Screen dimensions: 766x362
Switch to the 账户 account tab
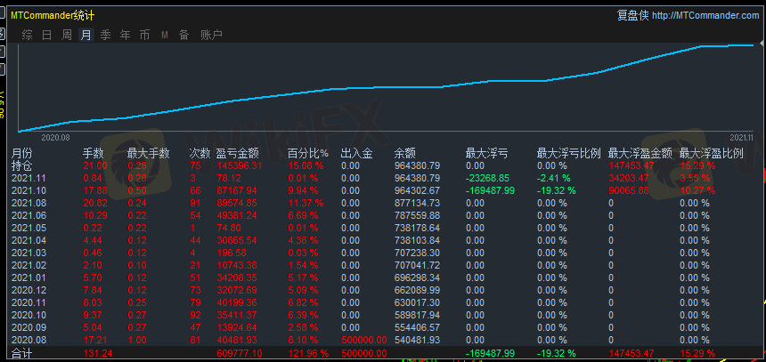click(x=211, y=35)
